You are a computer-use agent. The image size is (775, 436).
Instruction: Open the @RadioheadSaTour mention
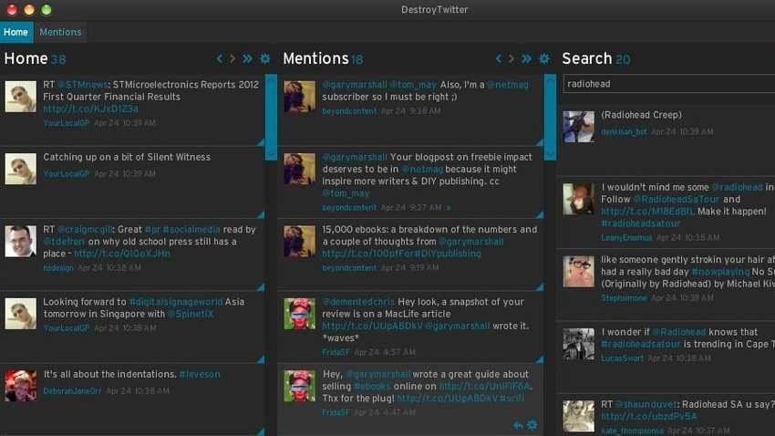click(677, 200)
